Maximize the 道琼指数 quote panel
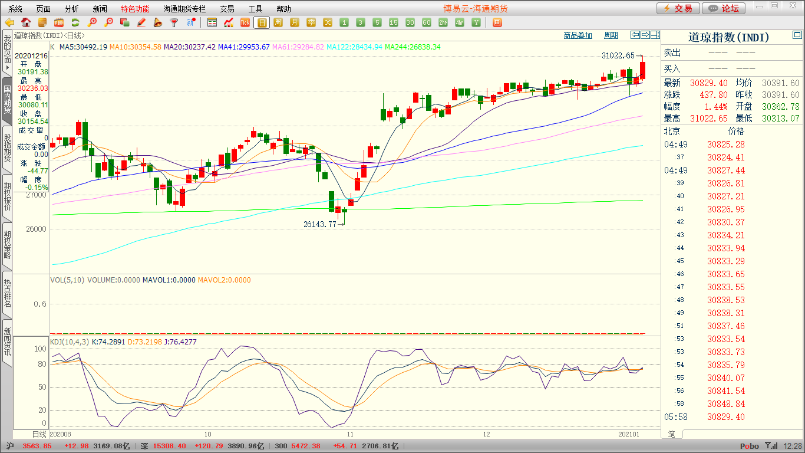Image resolution: width=805 pixels, height=453 pixels. click(797, 36)
